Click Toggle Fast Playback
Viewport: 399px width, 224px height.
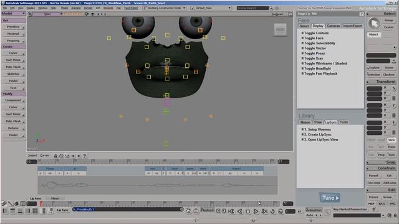click(320, 73)
